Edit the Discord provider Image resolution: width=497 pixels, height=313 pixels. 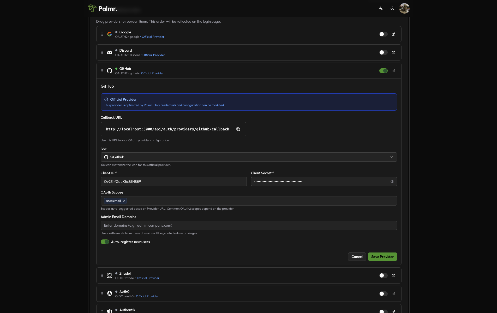pyautogui.click(x=393, y=52)
